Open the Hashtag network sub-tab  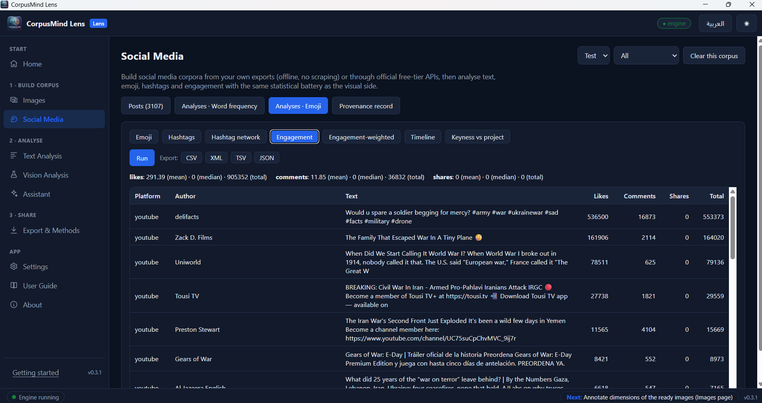coord(236,137)
